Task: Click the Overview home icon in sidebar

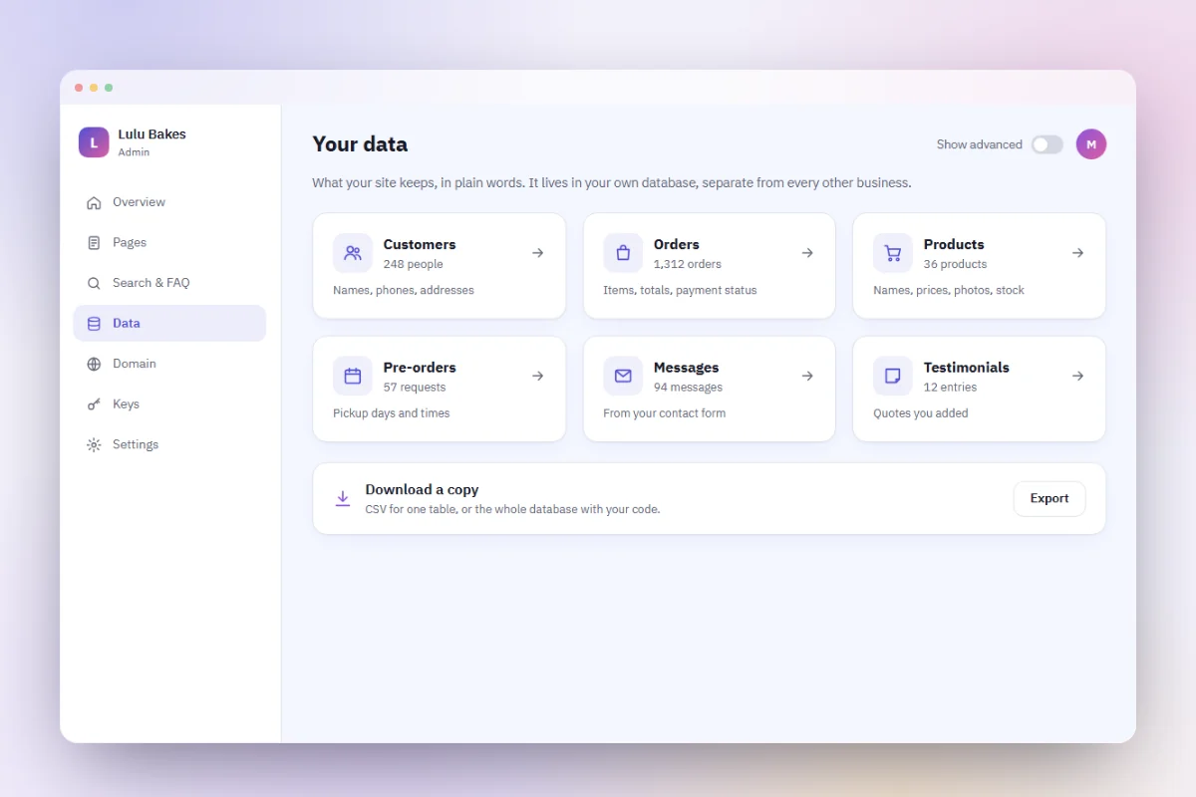Action: coord(94,202)
